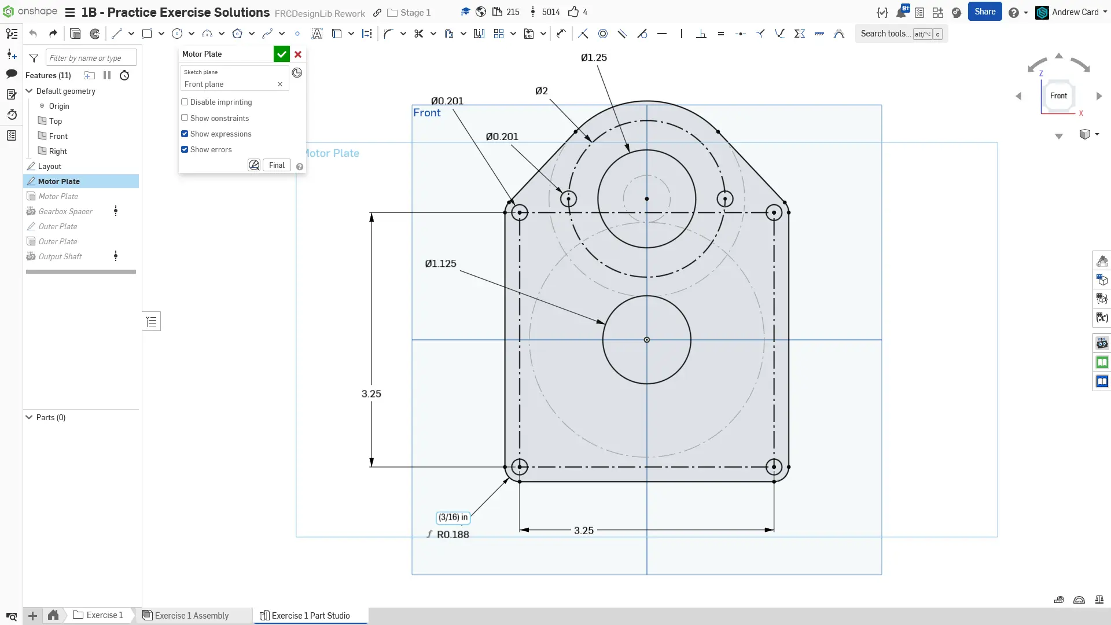Open the rectangle tool dropdown arrow

click(x=161, y=34)
